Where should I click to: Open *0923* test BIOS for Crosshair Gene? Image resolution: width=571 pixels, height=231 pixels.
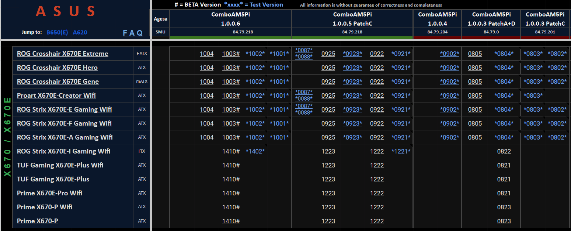[352, 82]
